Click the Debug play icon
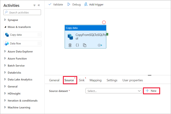 click(69, 4)
